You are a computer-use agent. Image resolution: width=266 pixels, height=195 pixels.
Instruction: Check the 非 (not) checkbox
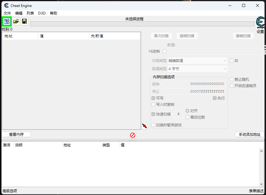pos(232,60)
